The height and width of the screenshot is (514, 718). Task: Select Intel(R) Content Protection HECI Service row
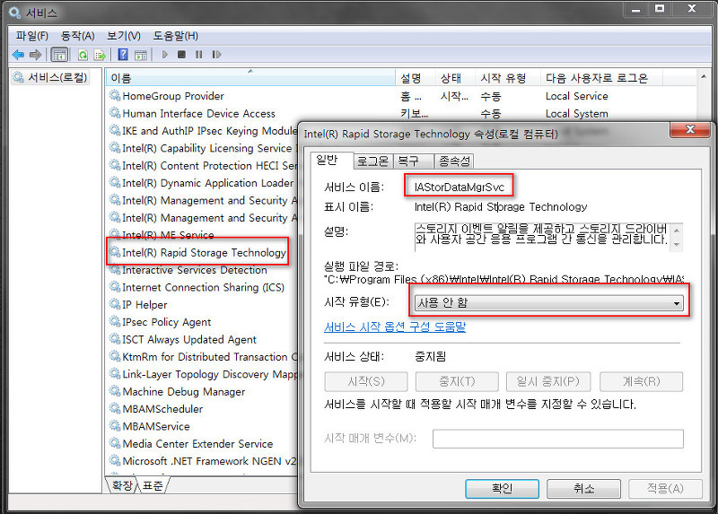(x=203, y=166)
